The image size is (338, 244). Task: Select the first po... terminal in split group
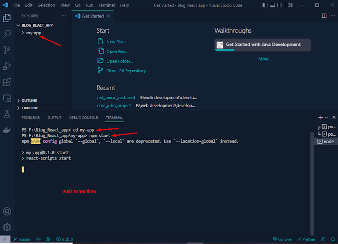point(327,127)
